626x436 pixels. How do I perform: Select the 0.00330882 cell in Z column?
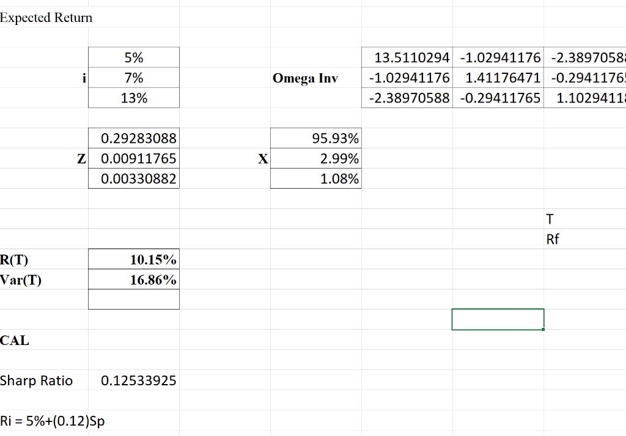coord(133,178)
